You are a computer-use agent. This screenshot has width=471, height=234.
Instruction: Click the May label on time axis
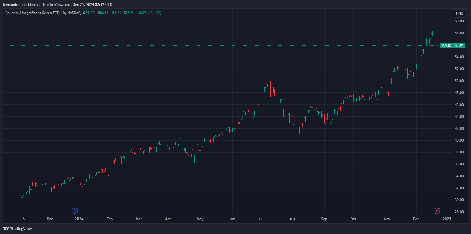coord(200,219)
